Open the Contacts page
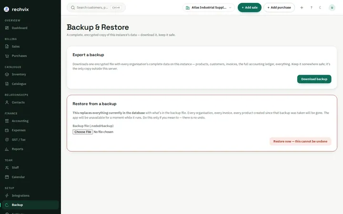Image resolution: width=343 pixels, height=214 pixels. (30, 102)
